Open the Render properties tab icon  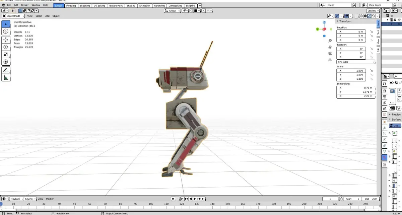(x=385, y=91)
